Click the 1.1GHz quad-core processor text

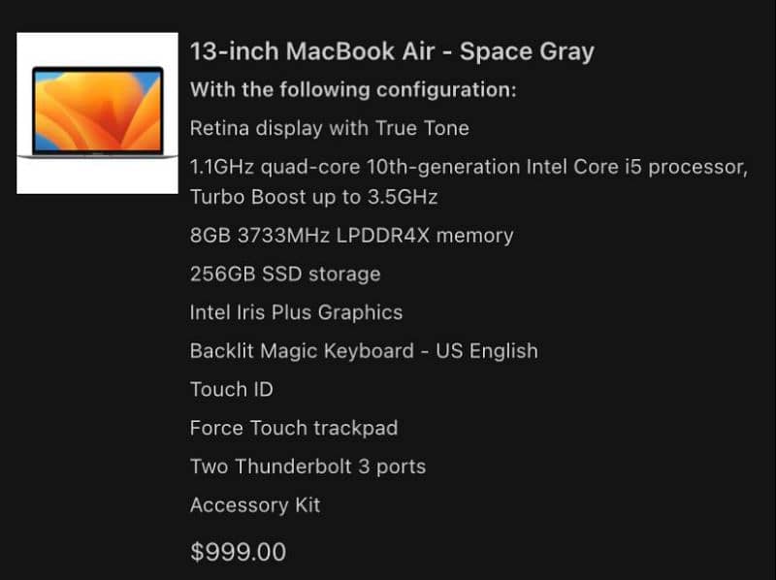click(x=469, y=167)
